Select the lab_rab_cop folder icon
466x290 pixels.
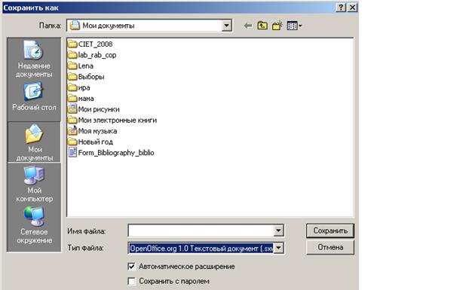72,55
